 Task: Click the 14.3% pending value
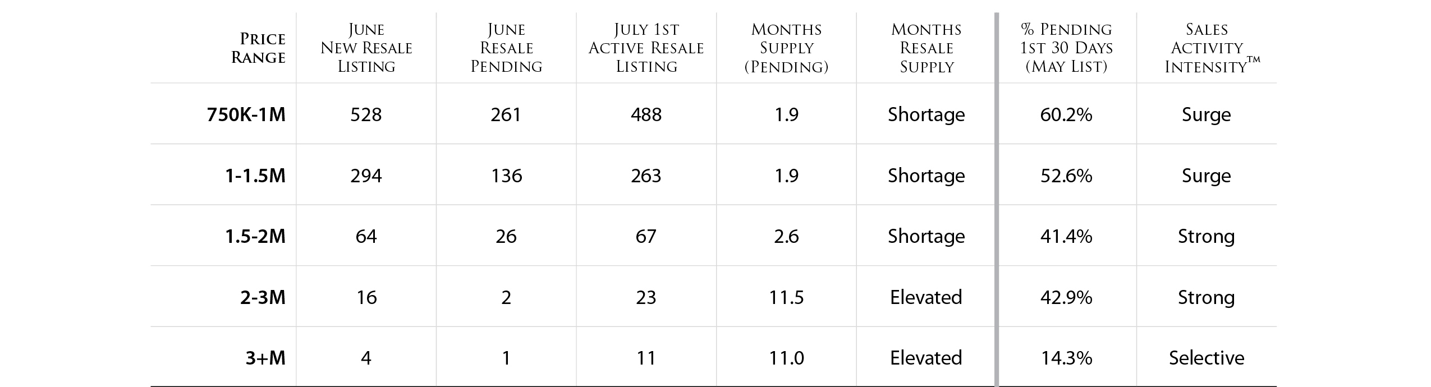pyautogui.click(x=1066, y=358)
